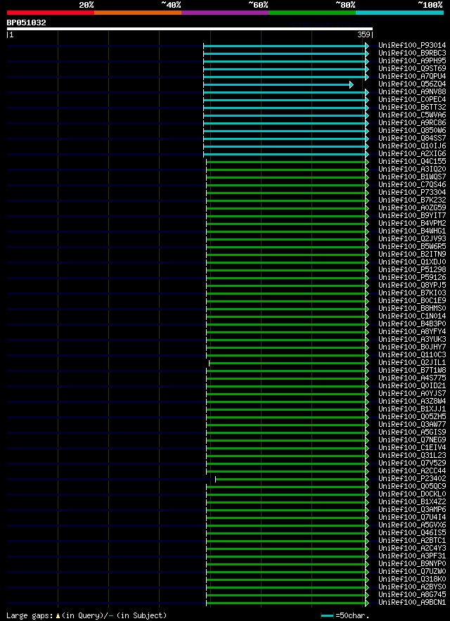450x621 pixels.
Task: Select the UniRef100_B0C1E9 label
Action: pos(412,300)
